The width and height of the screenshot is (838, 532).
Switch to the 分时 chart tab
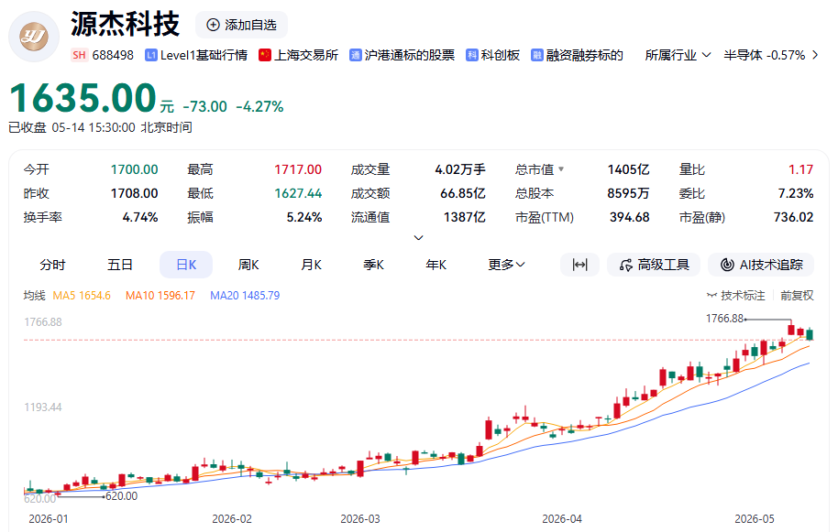pos(52,265)
